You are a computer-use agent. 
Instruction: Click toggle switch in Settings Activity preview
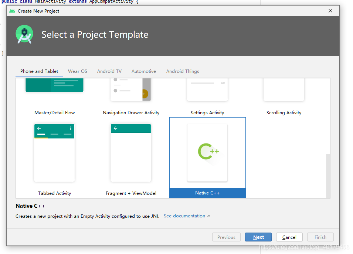tap(223, 83)
